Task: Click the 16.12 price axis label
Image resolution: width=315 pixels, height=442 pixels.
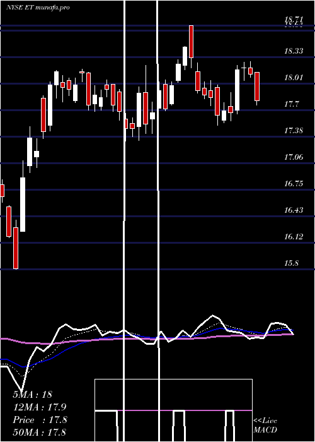Action: coord(294,237)
